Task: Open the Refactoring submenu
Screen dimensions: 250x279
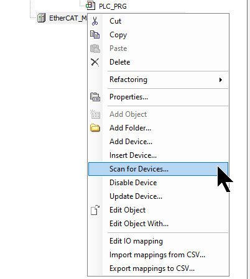Action: pos(159,80)
